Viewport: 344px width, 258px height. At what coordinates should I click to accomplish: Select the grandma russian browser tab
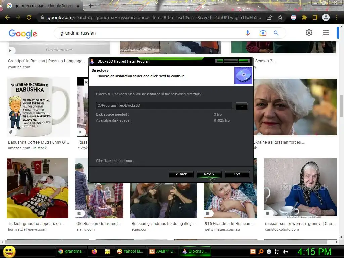tap(43, 6)
